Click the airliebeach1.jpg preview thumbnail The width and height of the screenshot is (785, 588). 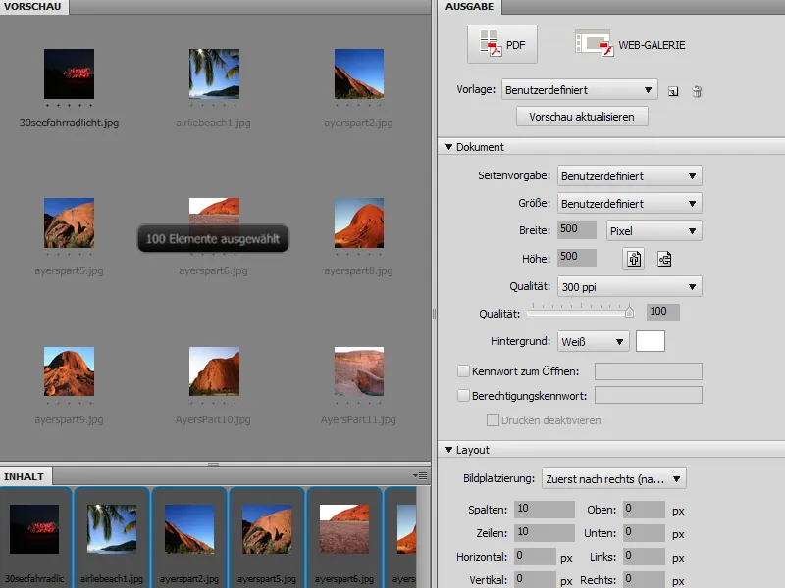click(214, 74)
